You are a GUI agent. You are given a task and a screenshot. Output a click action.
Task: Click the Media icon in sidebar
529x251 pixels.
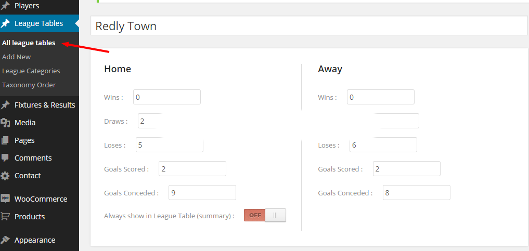pyautogui.click(x=6, y=123)
